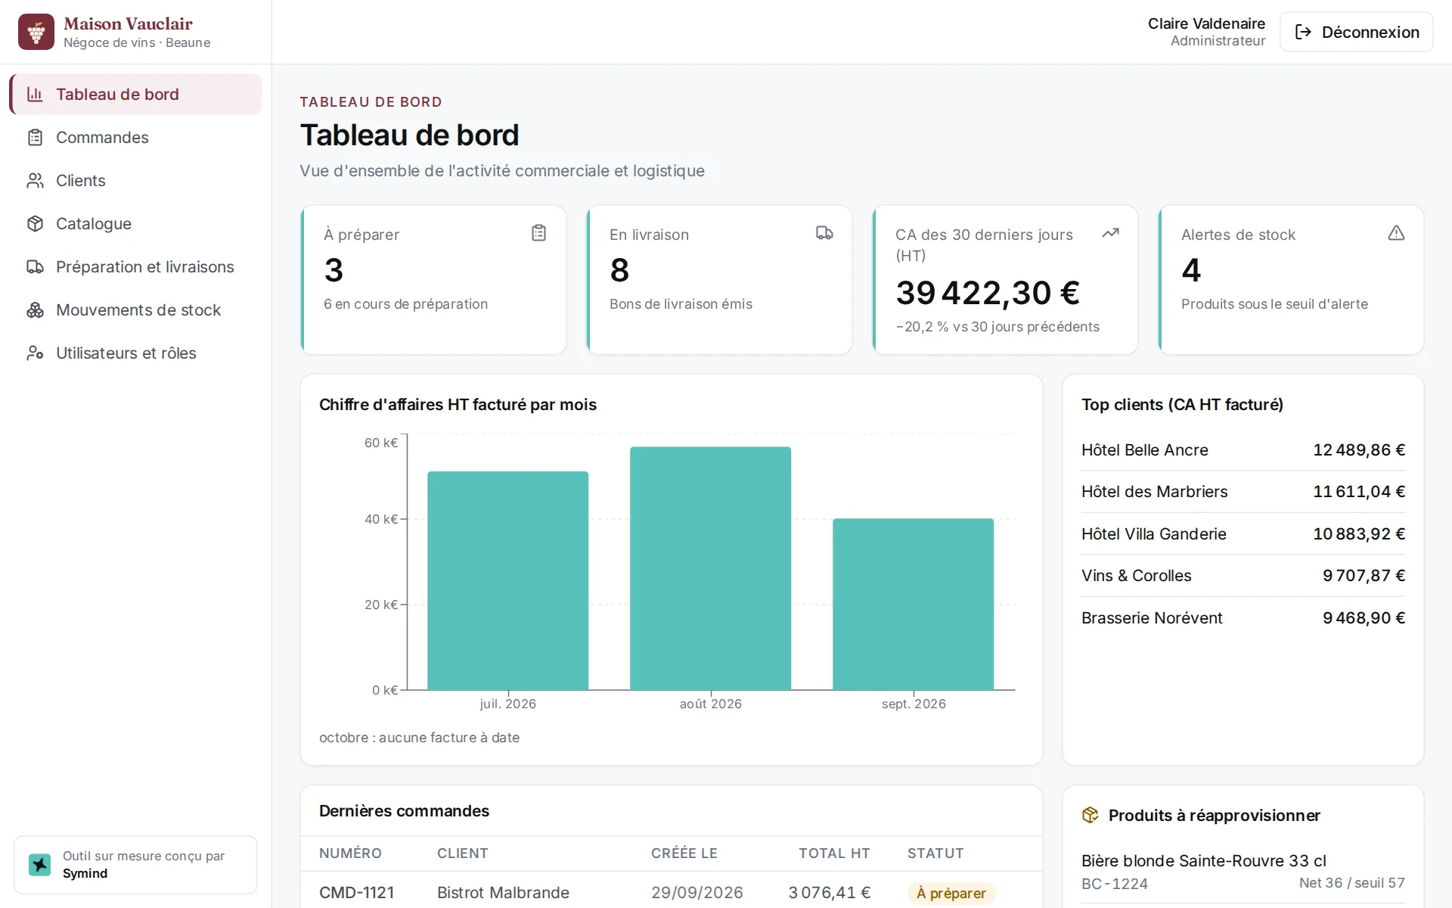The image size is (1452, 908).
Task: Navigate to Mouvements de stock
Action: click(x=135, y=310)
